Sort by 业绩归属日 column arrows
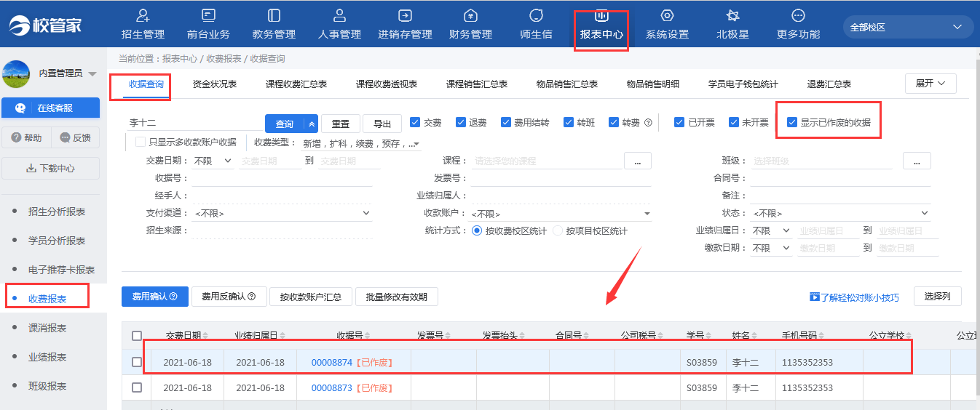The width and height of the screenshot is (980, 410). (281, 336)
